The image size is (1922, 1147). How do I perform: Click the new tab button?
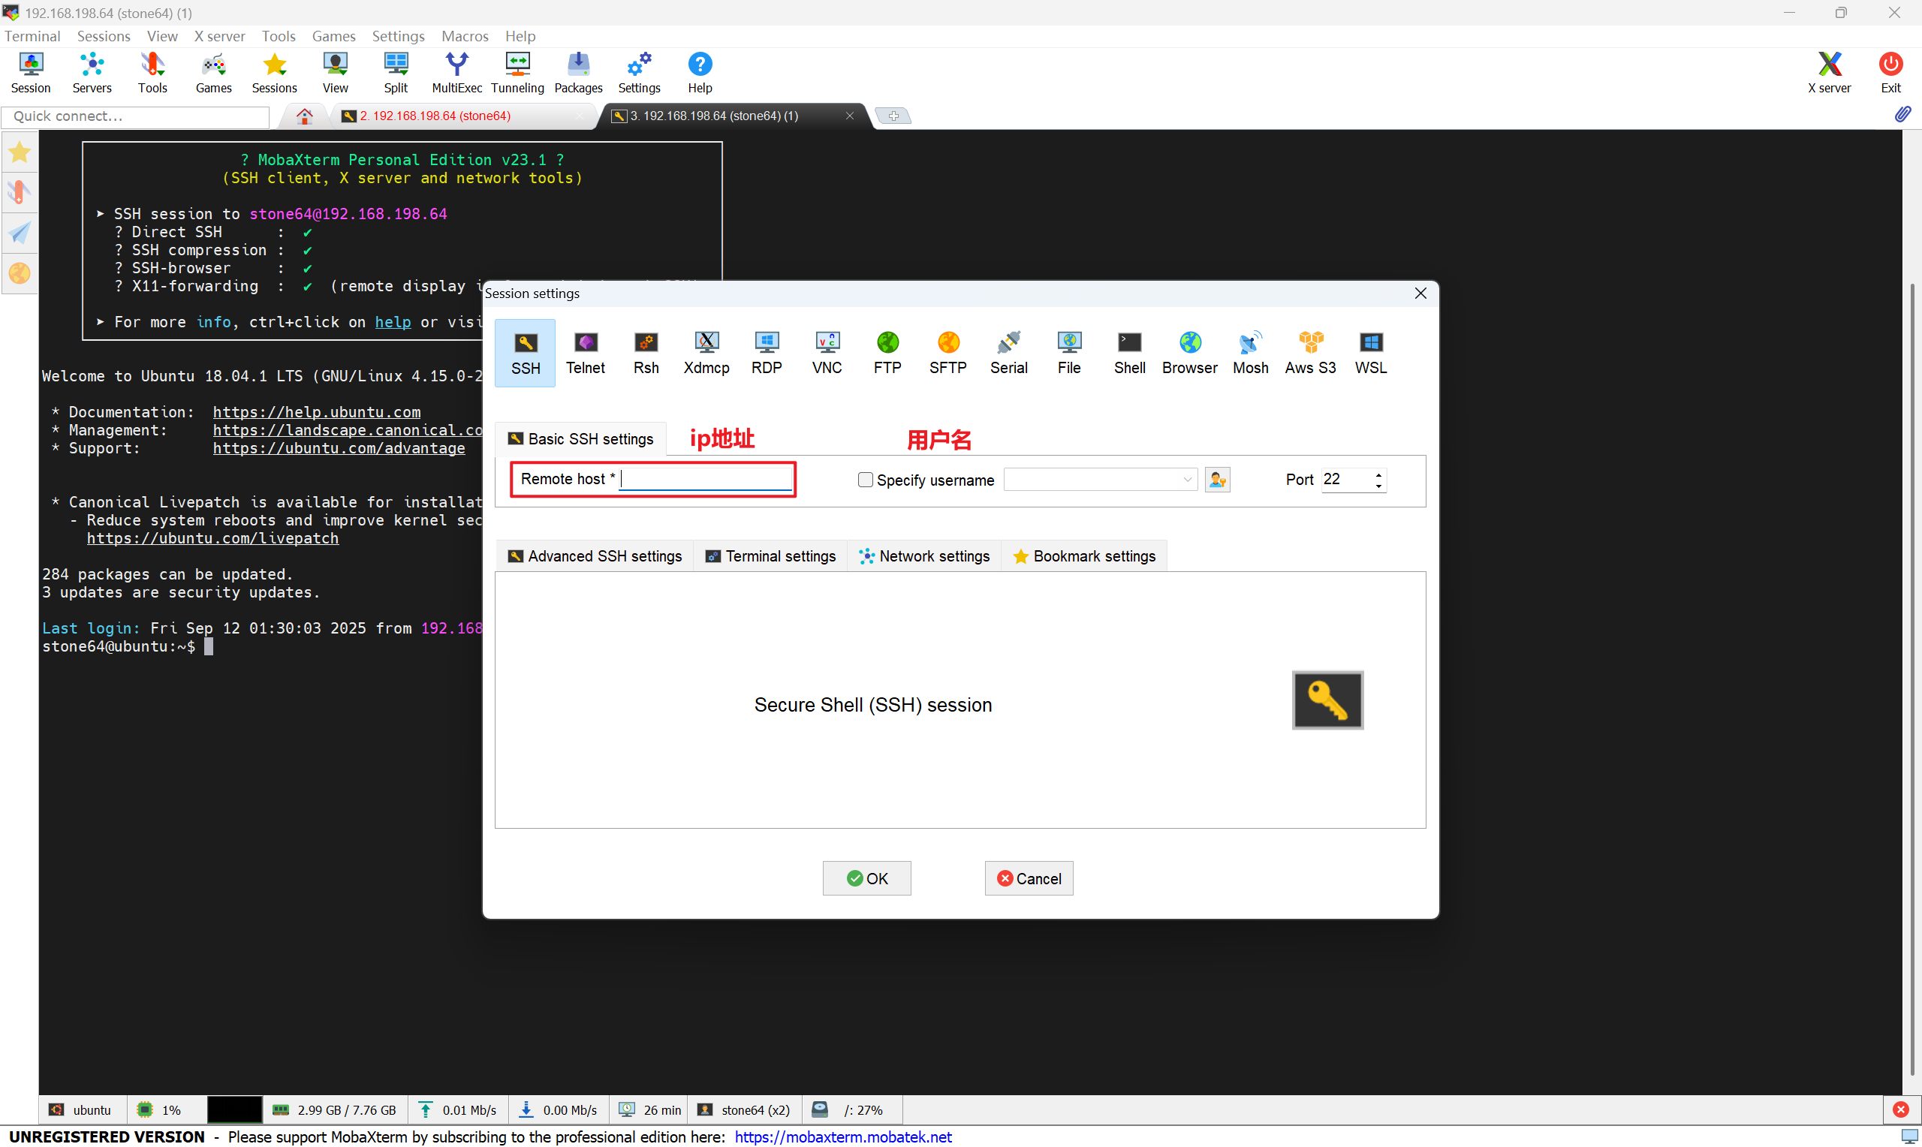[893, 116]
